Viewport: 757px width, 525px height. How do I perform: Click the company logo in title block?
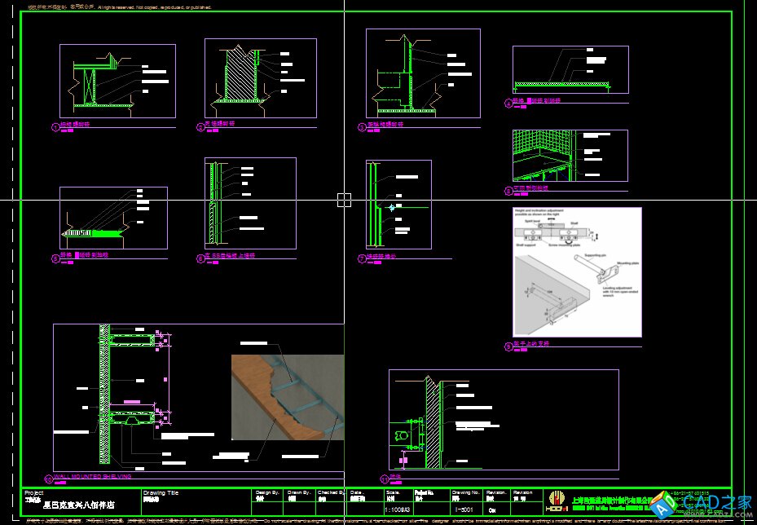click(557, 500)
